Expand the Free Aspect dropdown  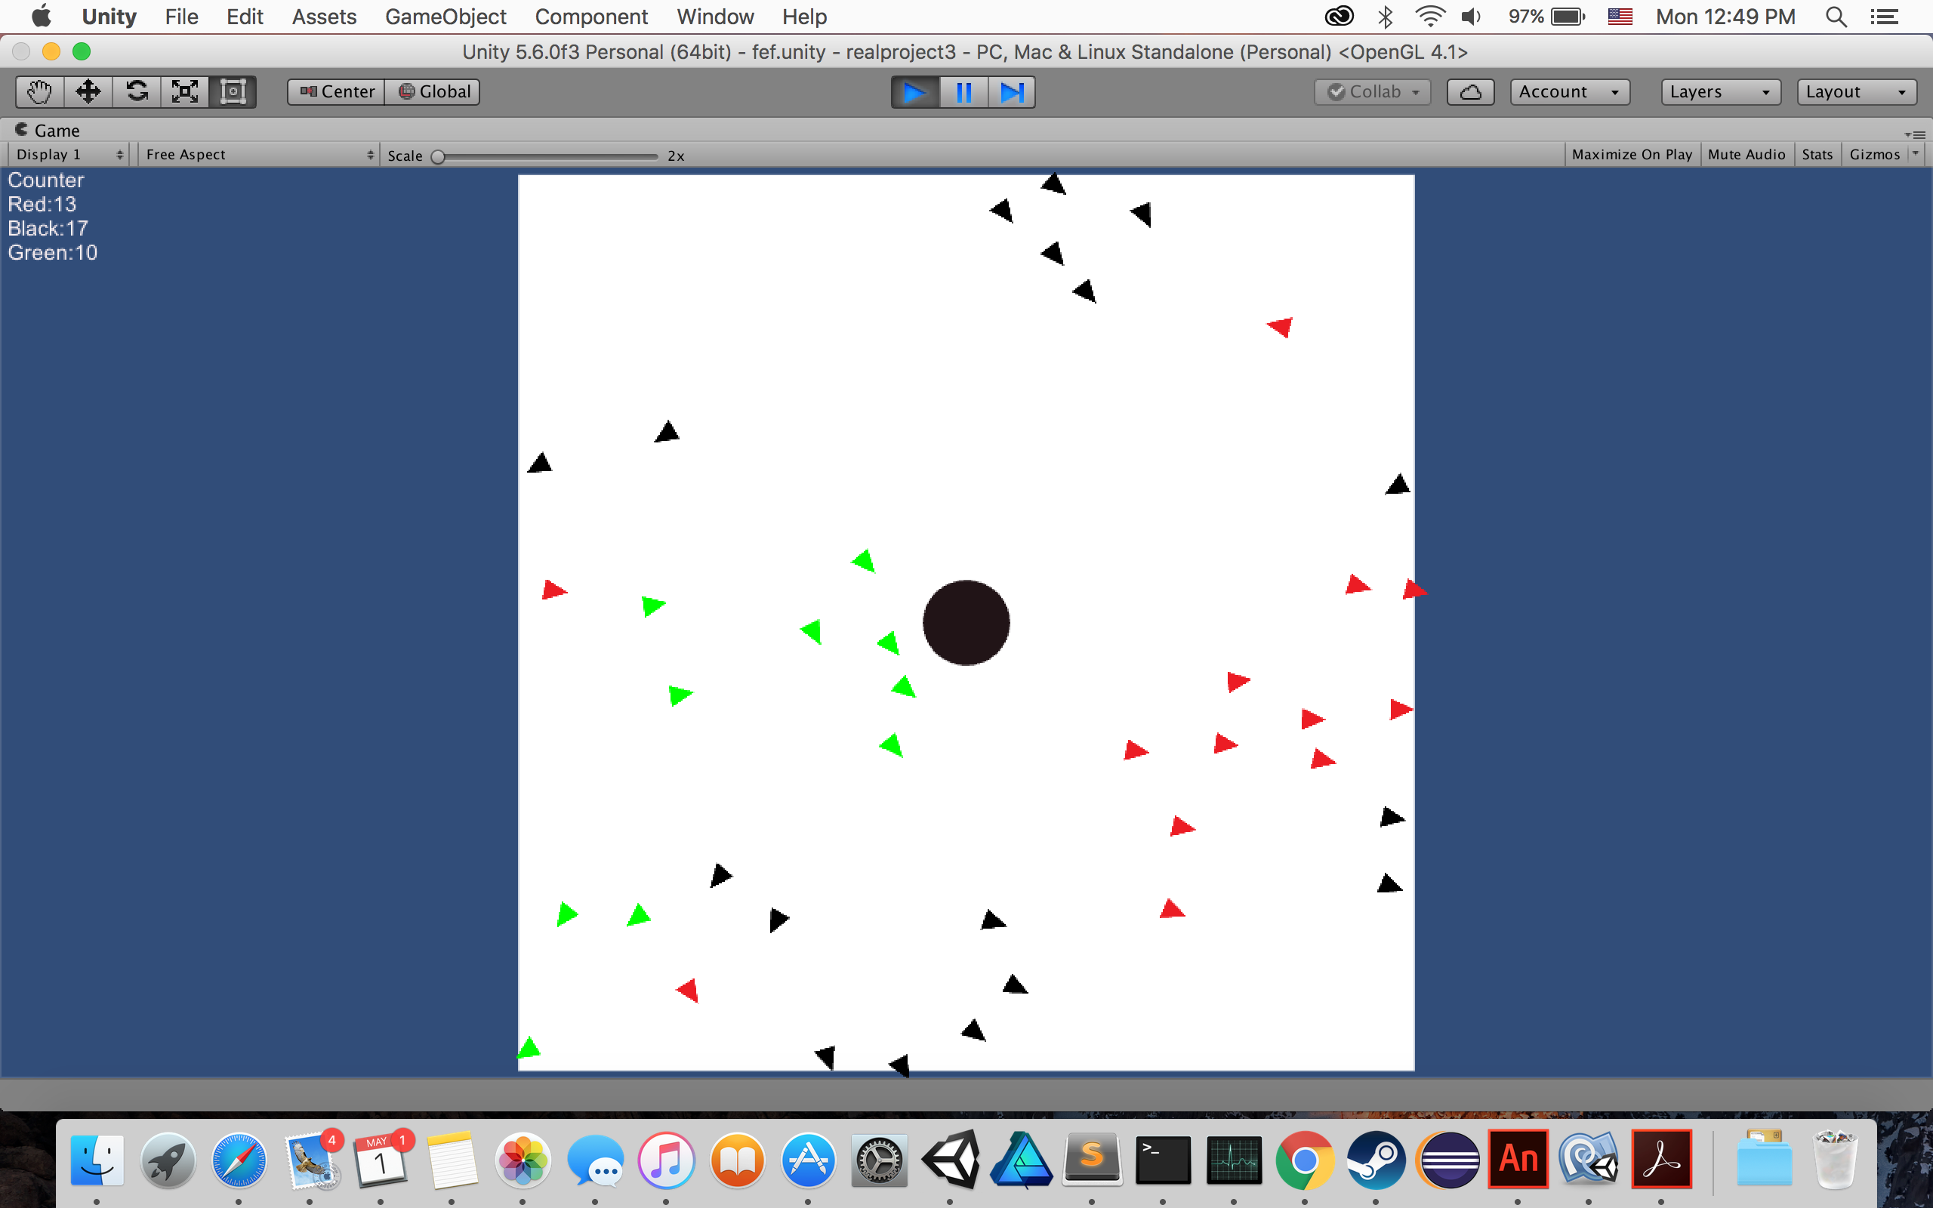pos(259,155)
